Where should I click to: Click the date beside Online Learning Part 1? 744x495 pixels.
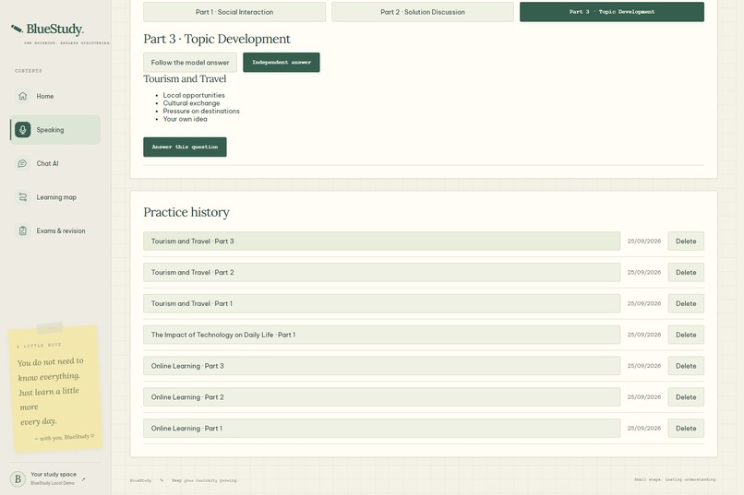click(644, 429)
